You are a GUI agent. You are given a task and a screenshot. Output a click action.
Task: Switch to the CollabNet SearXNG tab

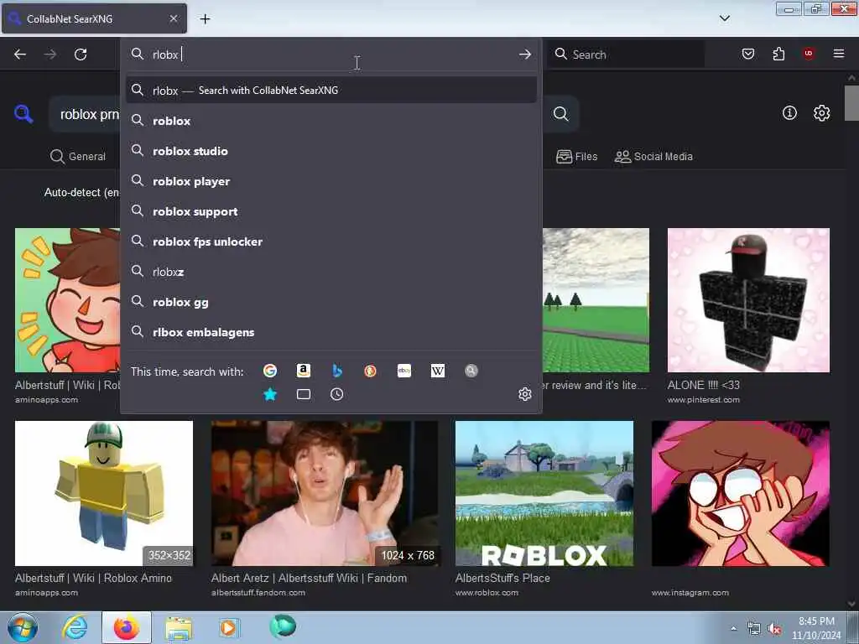coord(94,18)
